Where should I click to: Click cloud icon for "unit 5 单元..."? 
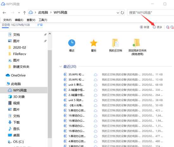96,85
